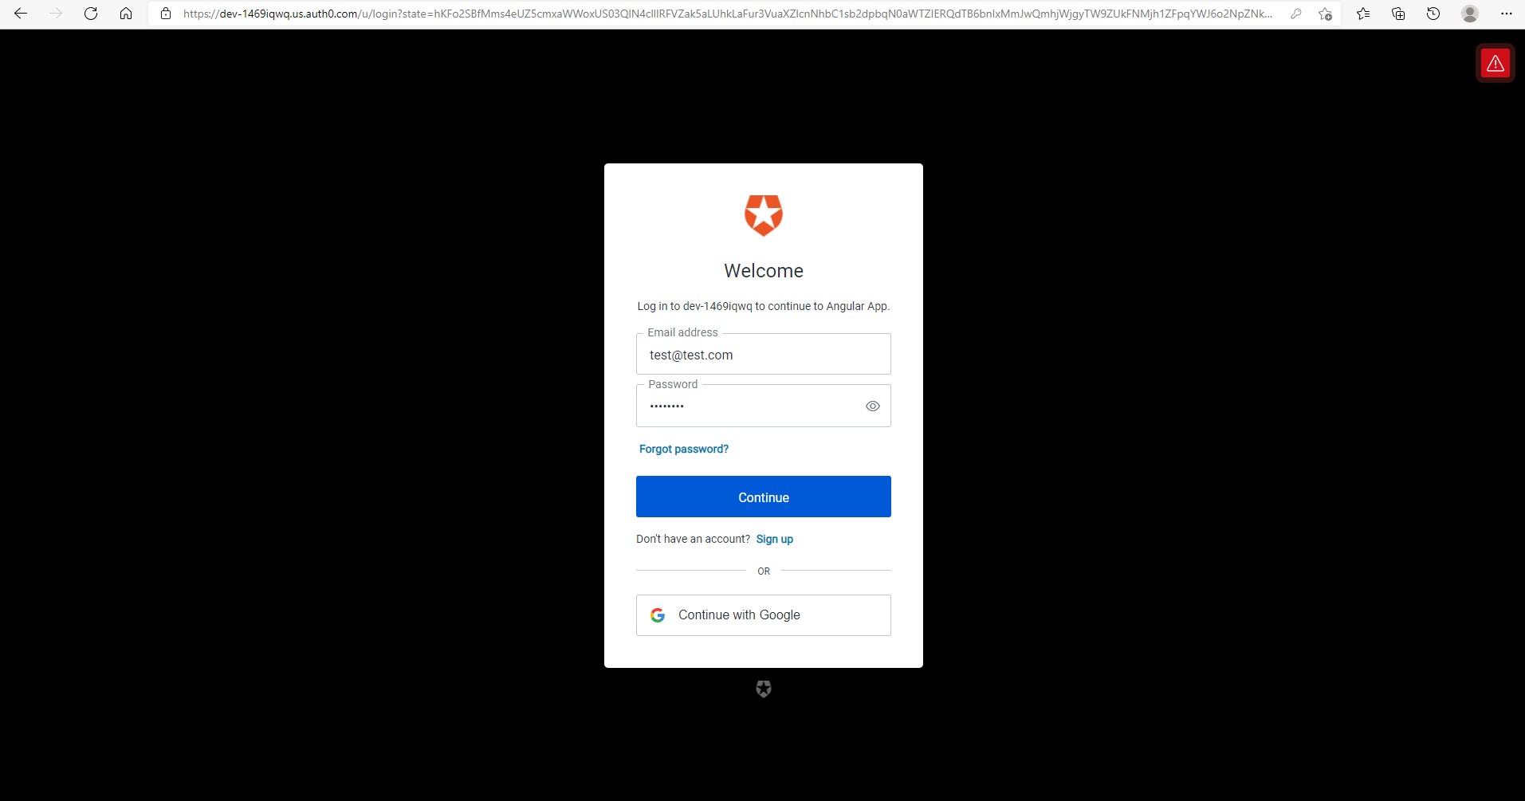Show the password with the eye icon

click(x=873, y=406)
